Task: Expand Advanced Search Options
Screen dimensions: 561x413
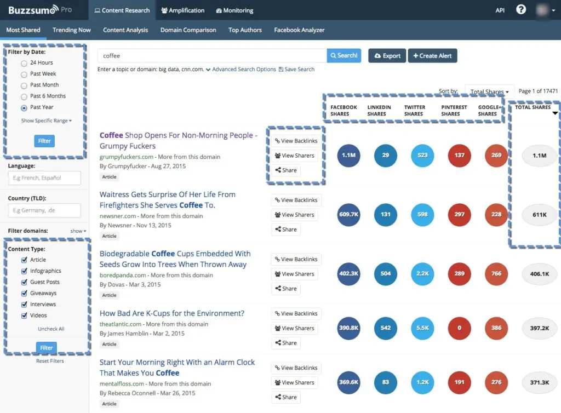Action: pyautogui.click(x=241, y=70)
